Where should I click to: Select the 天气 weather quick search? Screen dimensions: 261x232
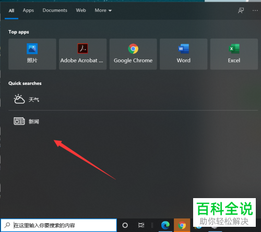tap(133, 100)
